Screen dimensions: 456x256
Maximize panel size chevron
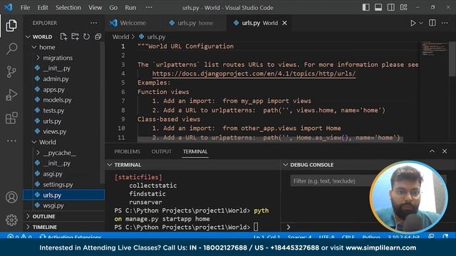(432, 151)
